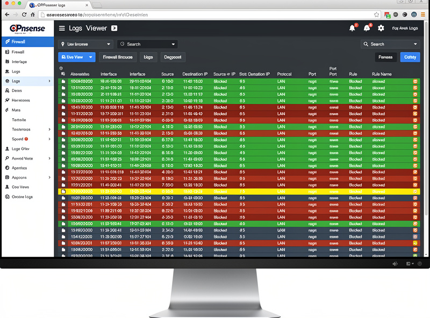Screen dimensions: 430x318
Task: Click the browser home icon
Action: 33,15
